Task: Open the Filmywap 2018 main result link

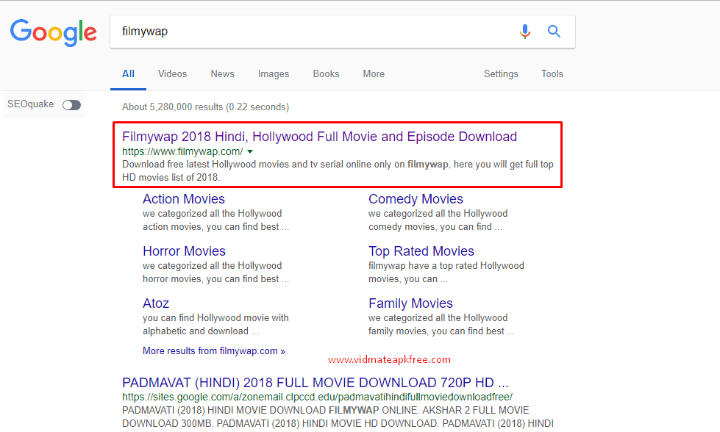Action: click(319, 136)
